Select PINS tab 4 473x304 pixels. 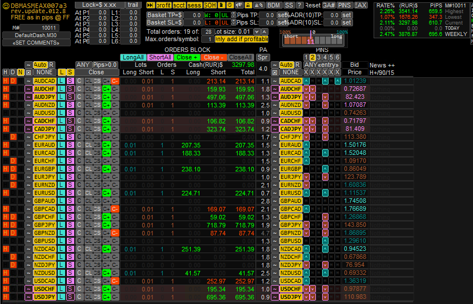(325, 57)
